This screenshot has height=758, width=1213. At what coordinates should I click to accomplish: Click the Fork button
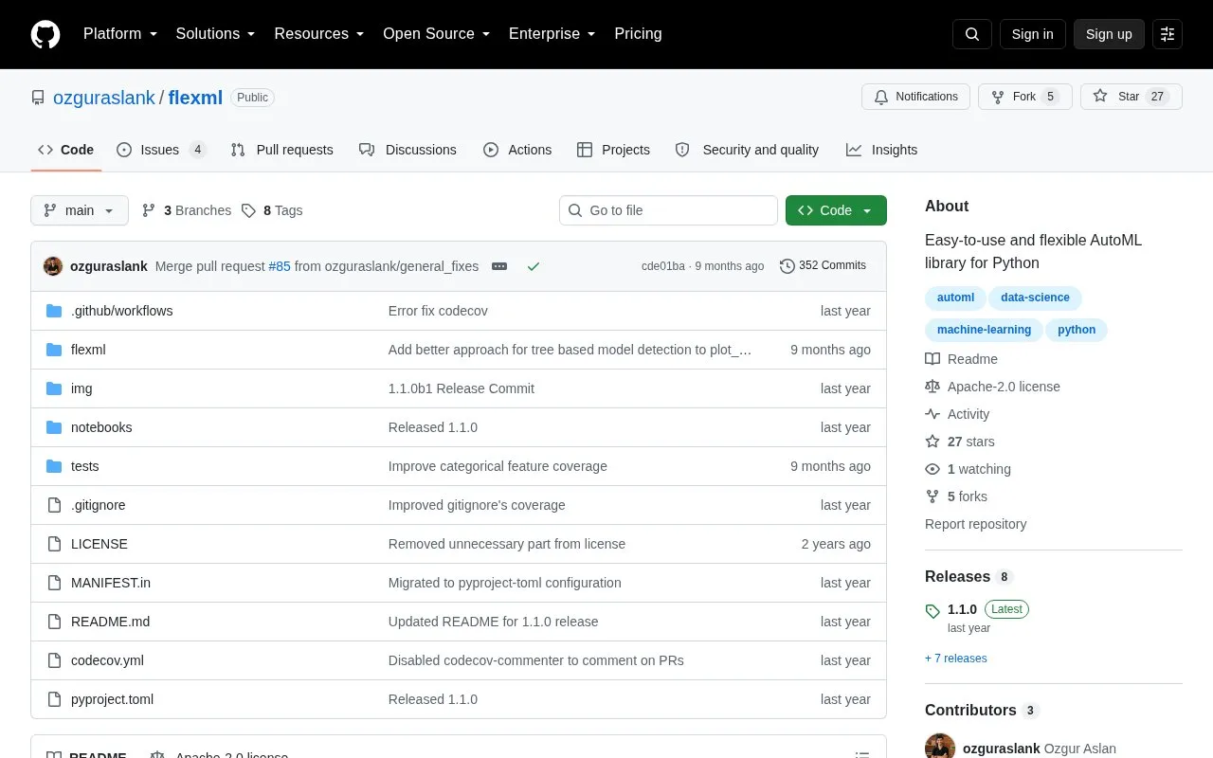(x=1024, y=97)
